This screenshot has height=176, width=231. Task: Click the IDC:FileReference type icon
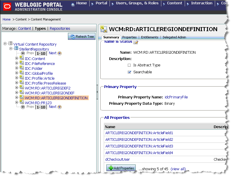coord(22,63)
